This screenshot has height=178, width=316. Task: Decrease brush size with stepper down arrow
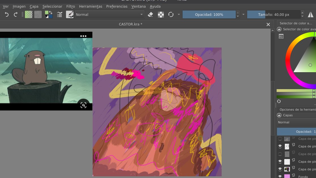tap(302, 16)
